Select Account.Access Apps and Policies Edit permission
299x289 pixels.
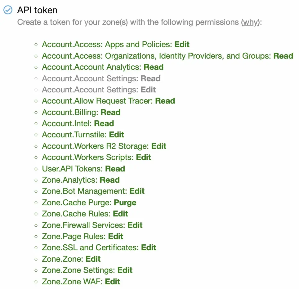coord(115,45)
